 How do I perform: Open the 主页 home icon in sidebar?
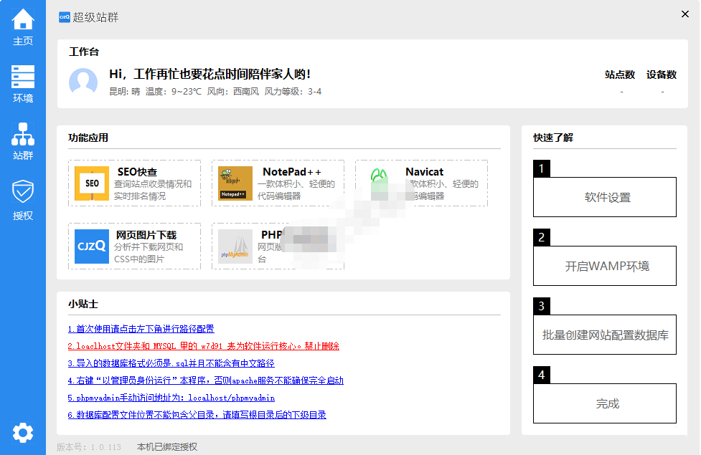coord(23,20)
